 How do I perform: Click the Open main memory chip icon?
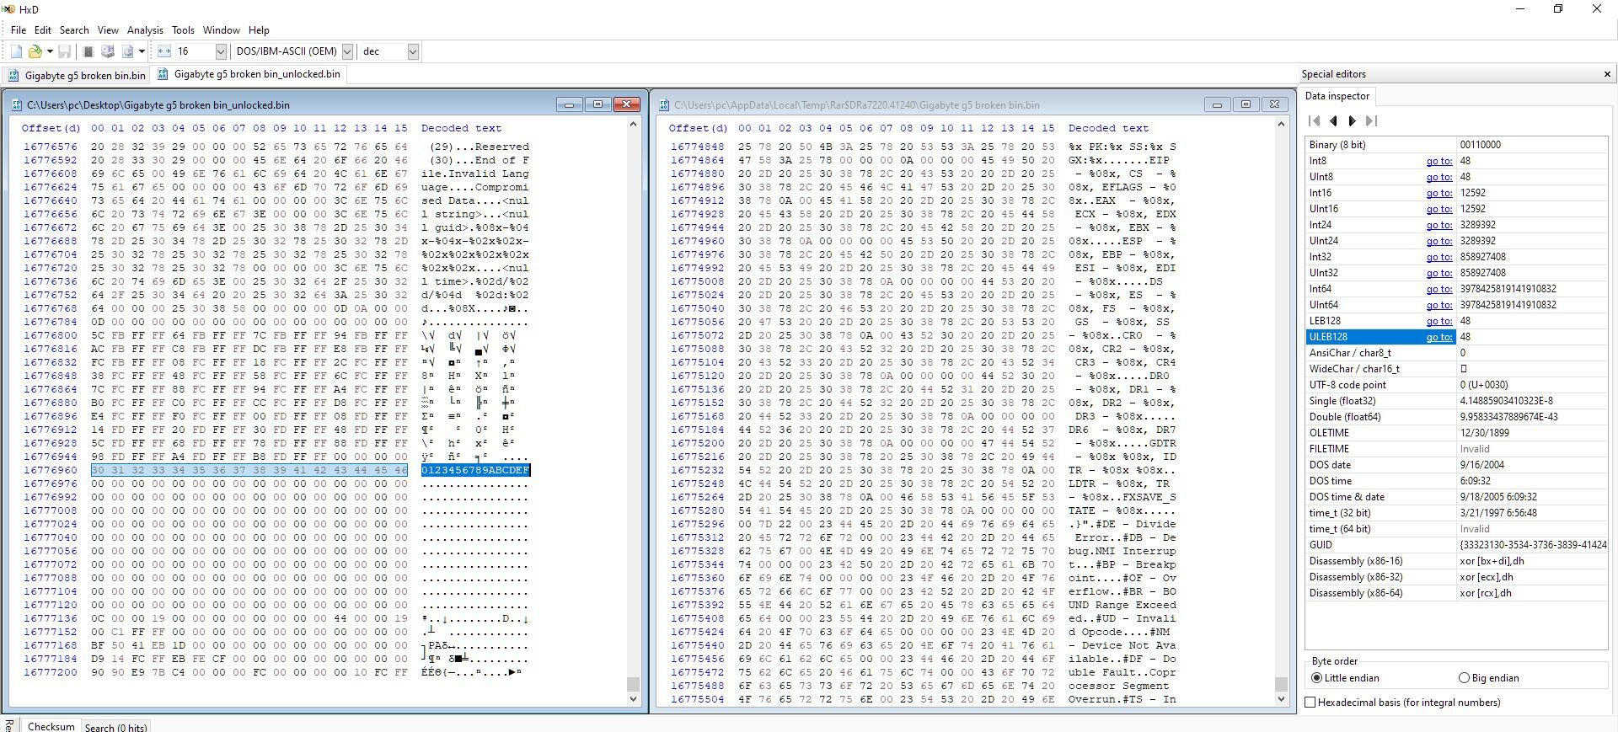pyautogui.click(x=88, y=51)
